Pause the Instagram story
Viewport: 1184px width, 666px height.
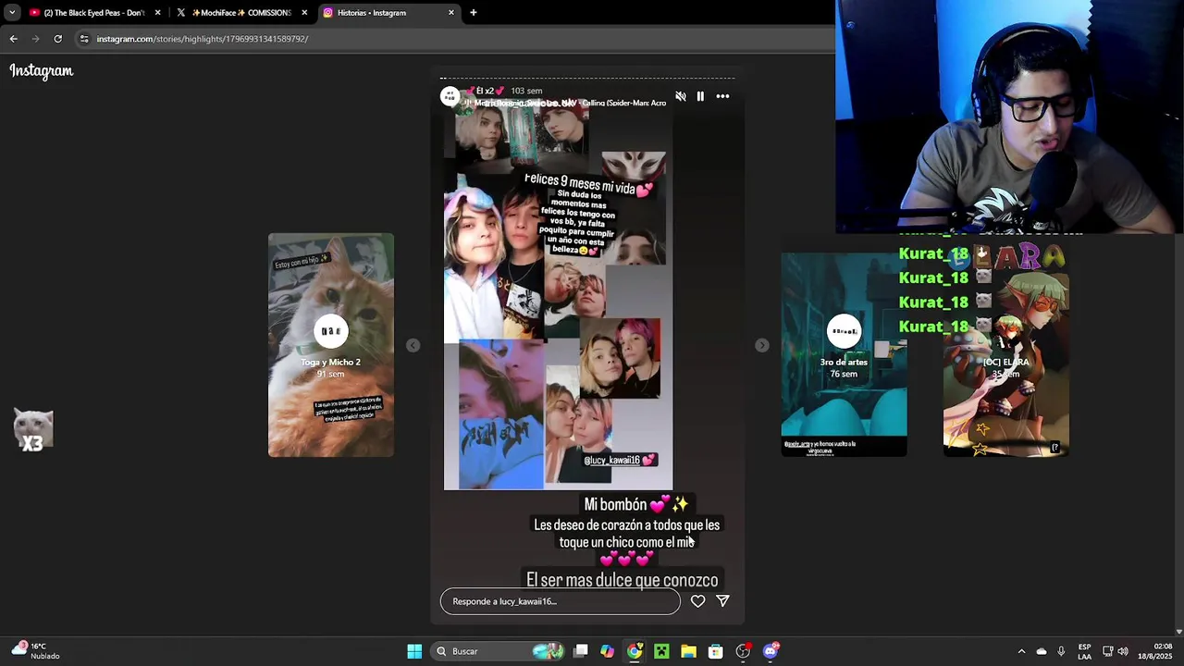pos(700,96)
